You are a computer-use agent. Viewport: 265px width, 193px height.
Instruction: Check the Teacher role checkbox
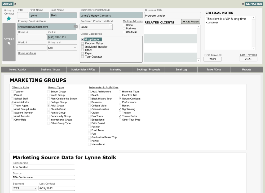(x=12, y=92)
